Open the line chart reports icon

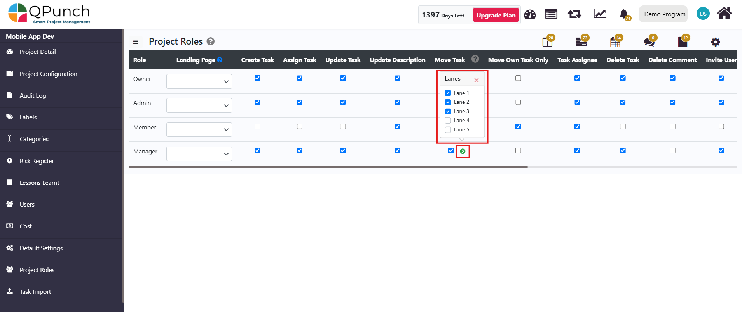coord(600,14)
